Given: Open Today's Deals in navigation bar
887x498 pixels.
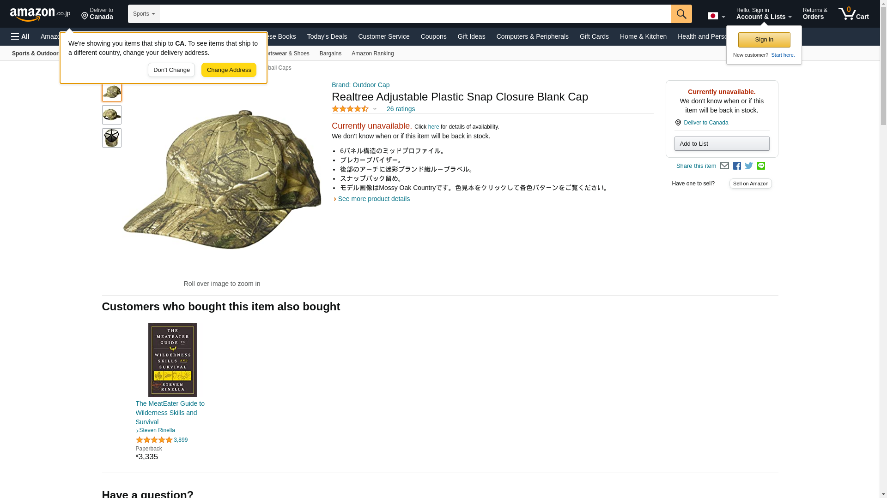Looking at the screenshot, I should pyautogui.click(x=327, y=36).
